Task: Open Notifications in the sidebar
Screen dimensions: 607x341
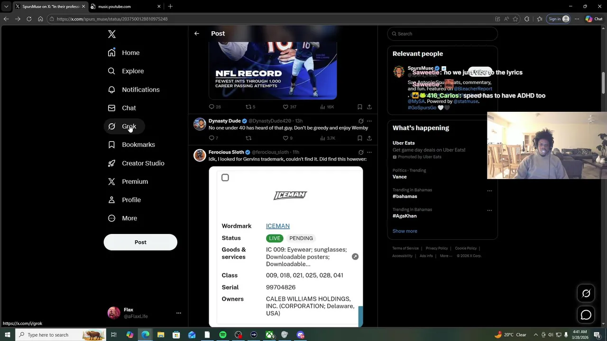Action: click(133, 90)
